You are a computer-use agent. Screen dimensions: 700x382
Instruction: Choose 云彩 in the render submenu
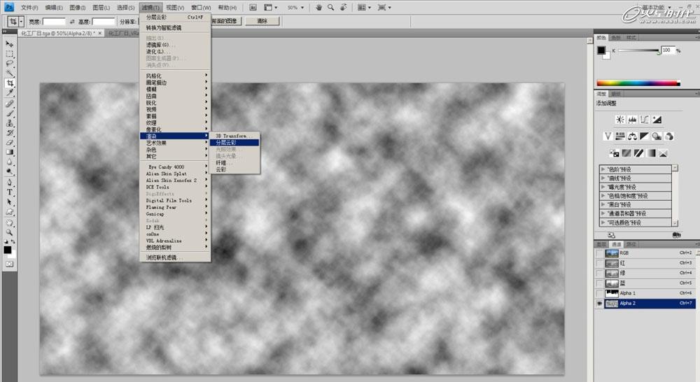[x=234, y=169]
